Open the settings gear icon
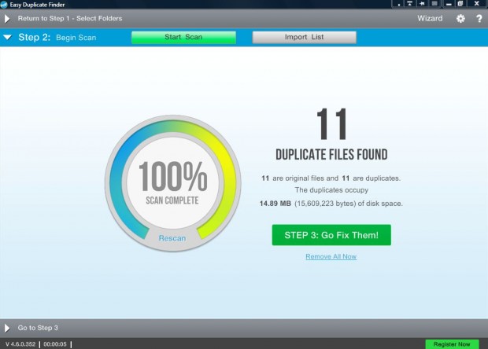Screen dimensions: 488x349 click(x=460, y=18)
